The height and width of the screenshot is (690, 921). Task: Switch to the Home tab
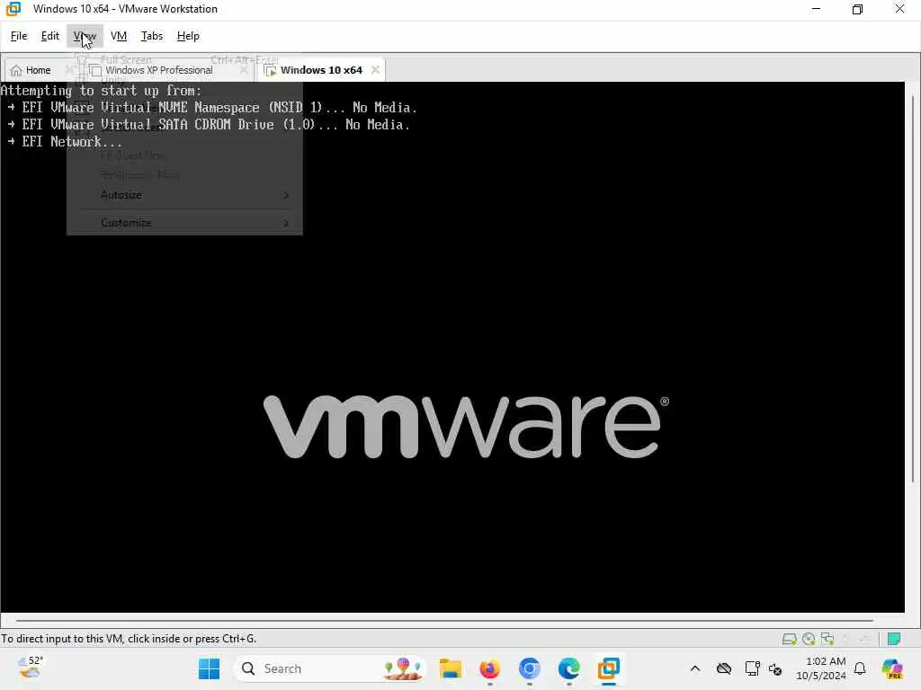pos(38,70)
